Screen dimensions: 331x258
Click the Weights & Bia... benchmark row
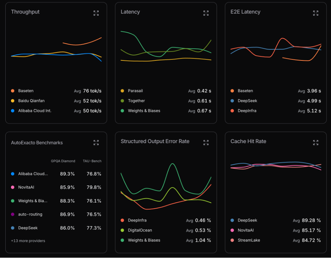[56, 201]
